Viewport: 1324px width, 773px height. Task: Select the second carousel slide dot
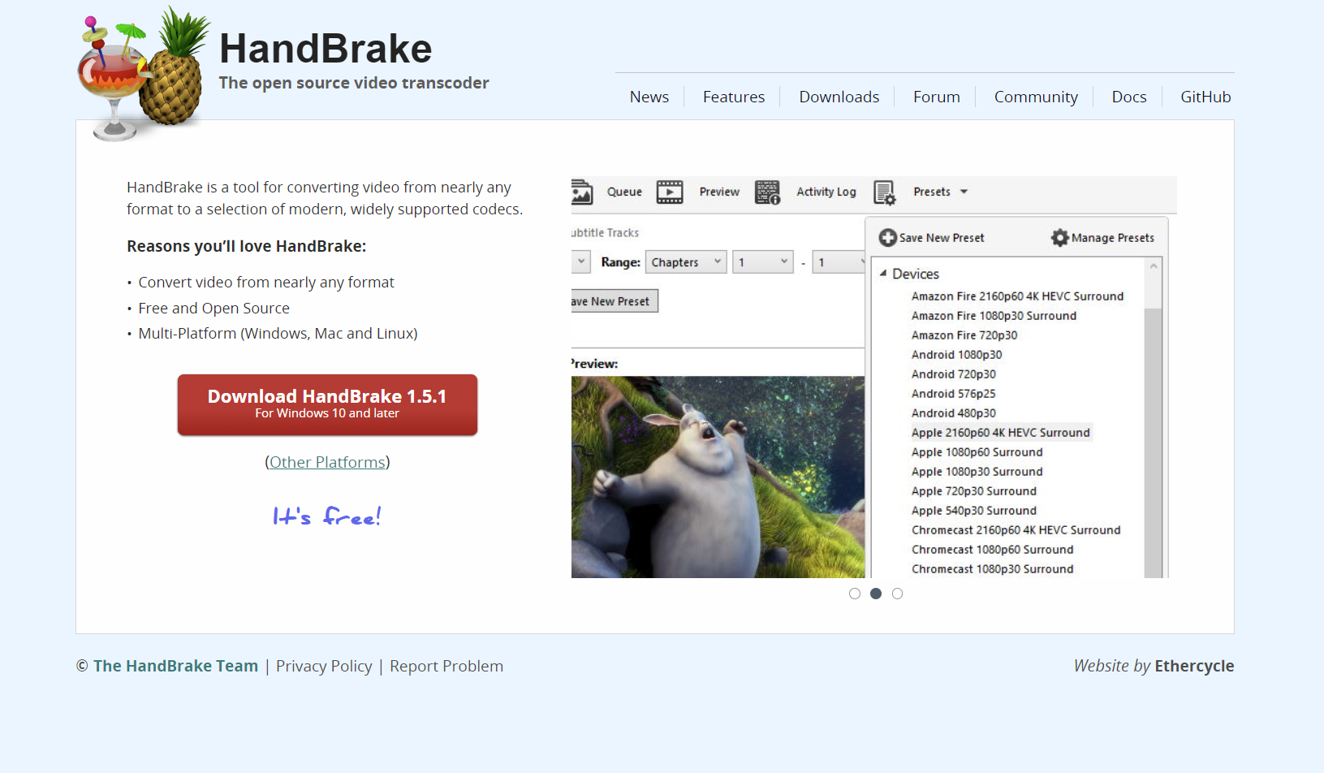pyautogui.click(x=876, y=594)
